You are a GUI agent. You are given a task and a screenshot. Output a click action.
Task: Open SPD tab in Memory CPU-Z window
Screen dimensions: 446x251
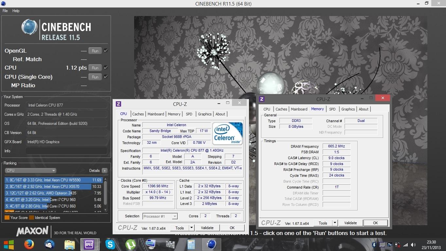pos(332,109)
